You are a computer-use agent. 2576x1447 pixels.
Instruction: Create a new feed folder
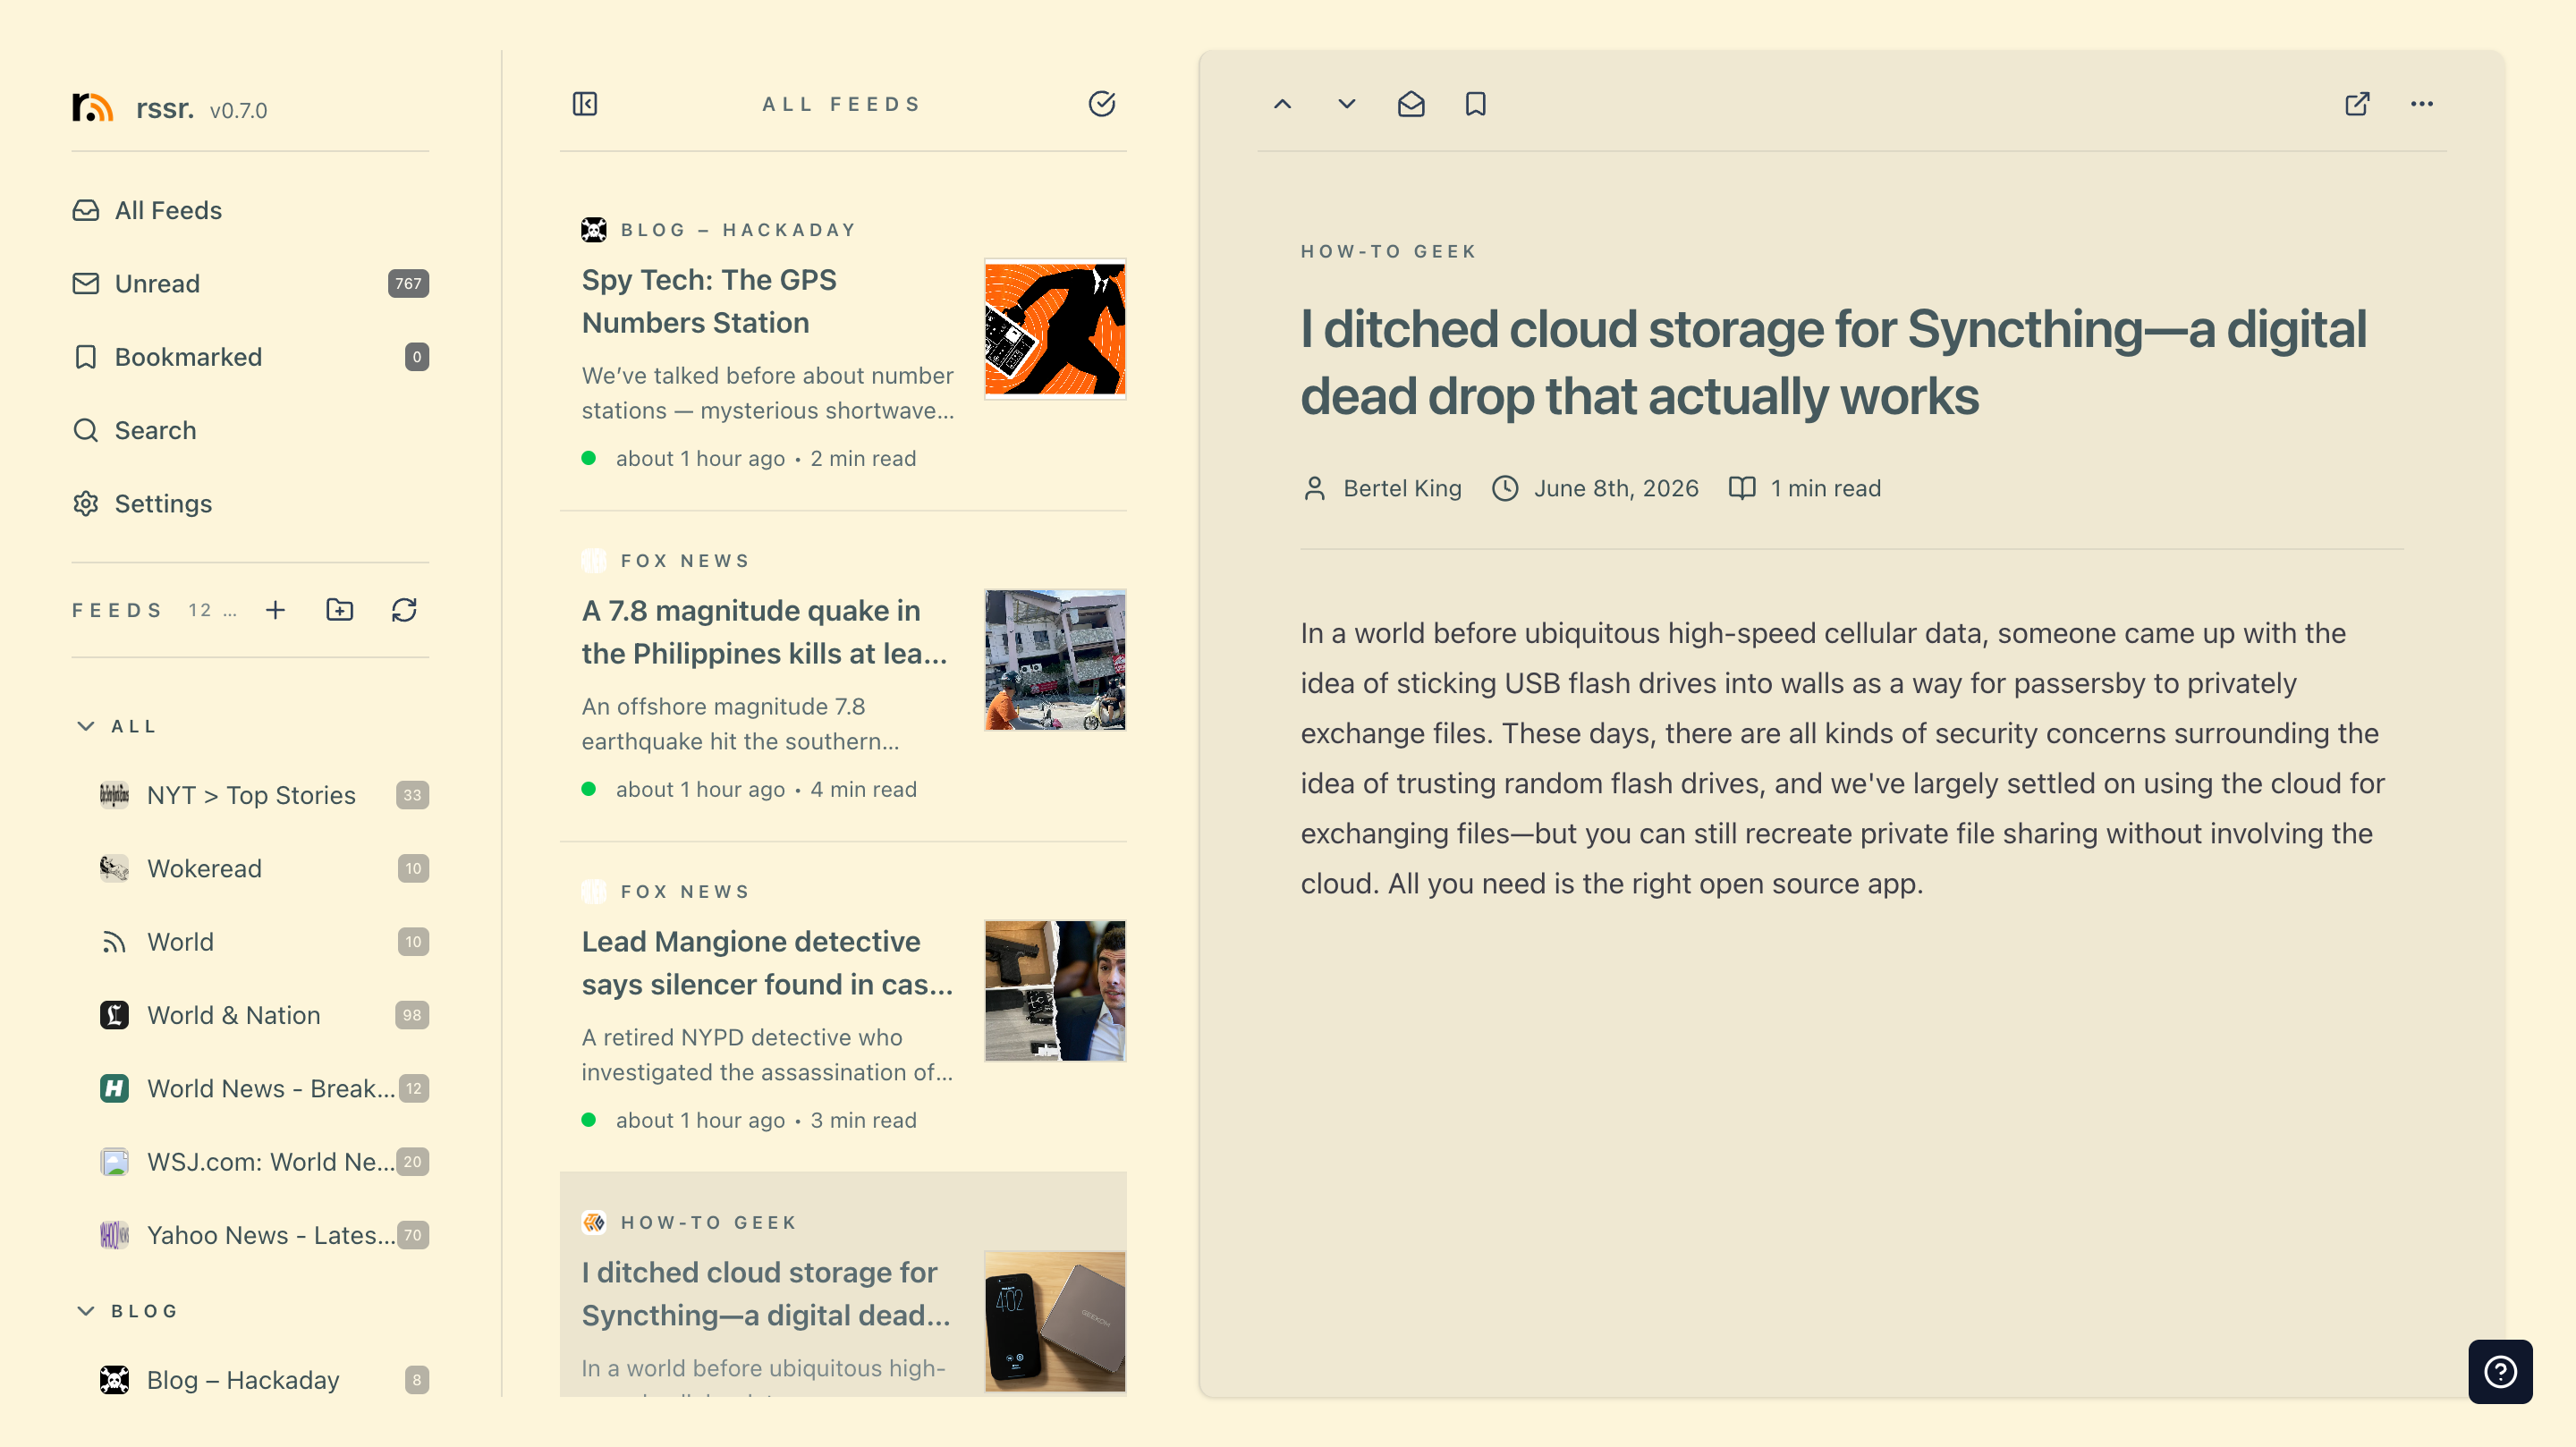point(340,610)
